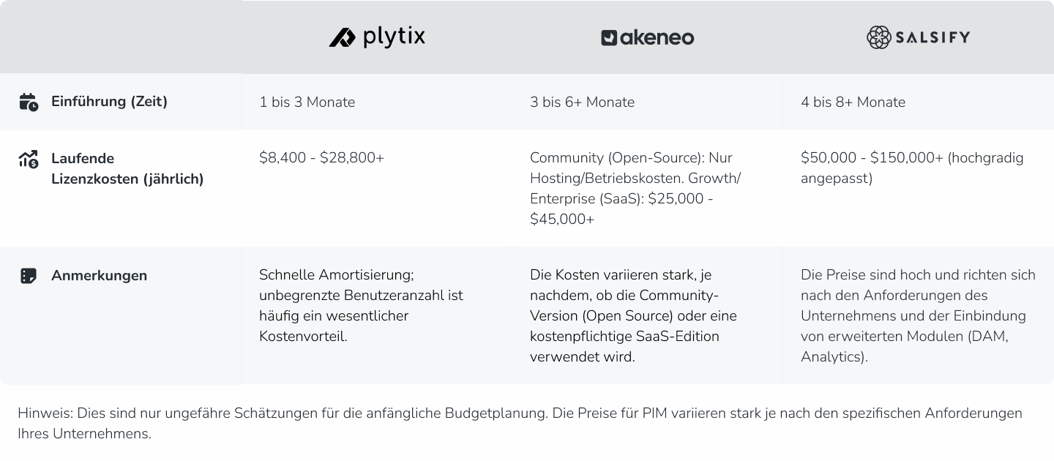Select Salsify's '4 bis 8+ Monate' entry
Screen dimensions: 1054x461
click(853, 102)
